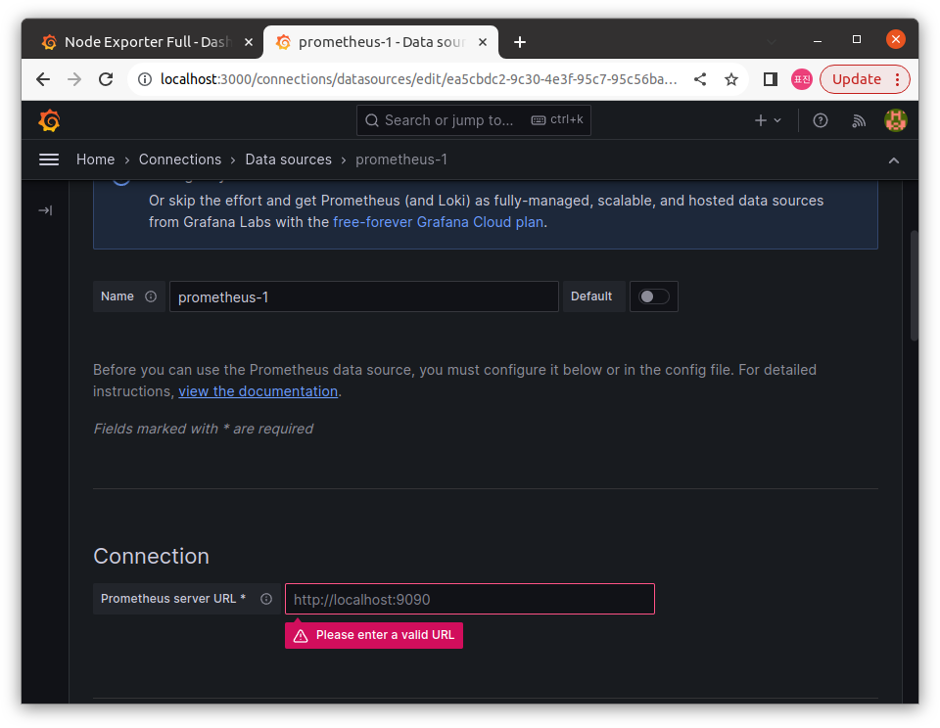This screenshot has height=728, width=940.
Task: View site information icon in address bar
Action: pyautogui.click(x=145, y=79)
